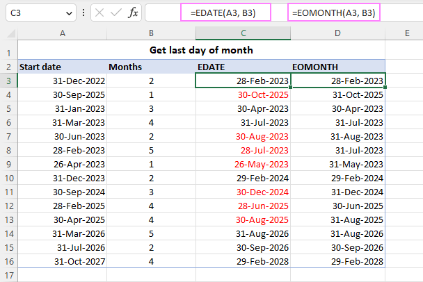Select start date cell 30-Jun-2023

(x=63, y=136)
